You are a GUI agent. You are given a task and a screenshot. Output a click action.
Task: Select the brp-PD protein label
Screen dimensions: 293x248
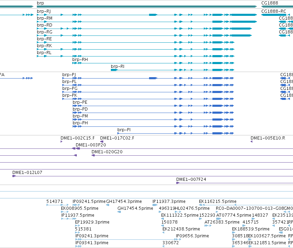coord(80,109)
